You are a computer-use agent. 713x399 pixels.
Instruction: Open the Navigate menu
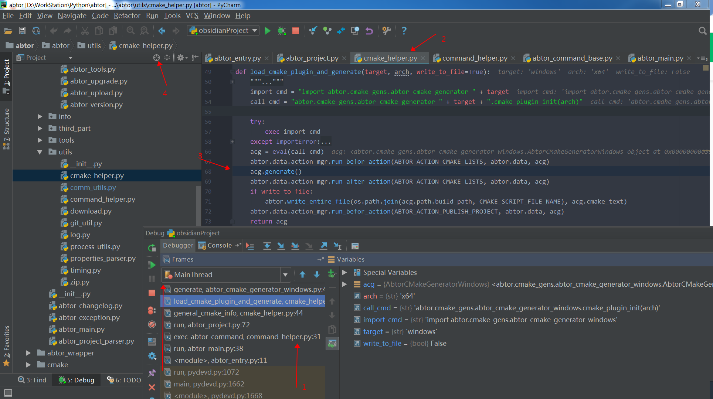click(72, 16)
